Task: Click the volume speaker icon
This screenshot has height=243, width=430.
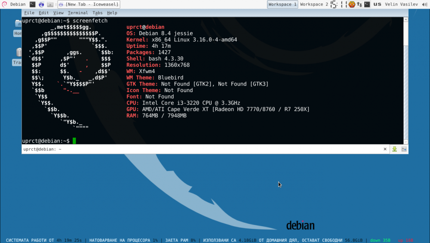Action: pyautogui.click(x=424, y=4)
